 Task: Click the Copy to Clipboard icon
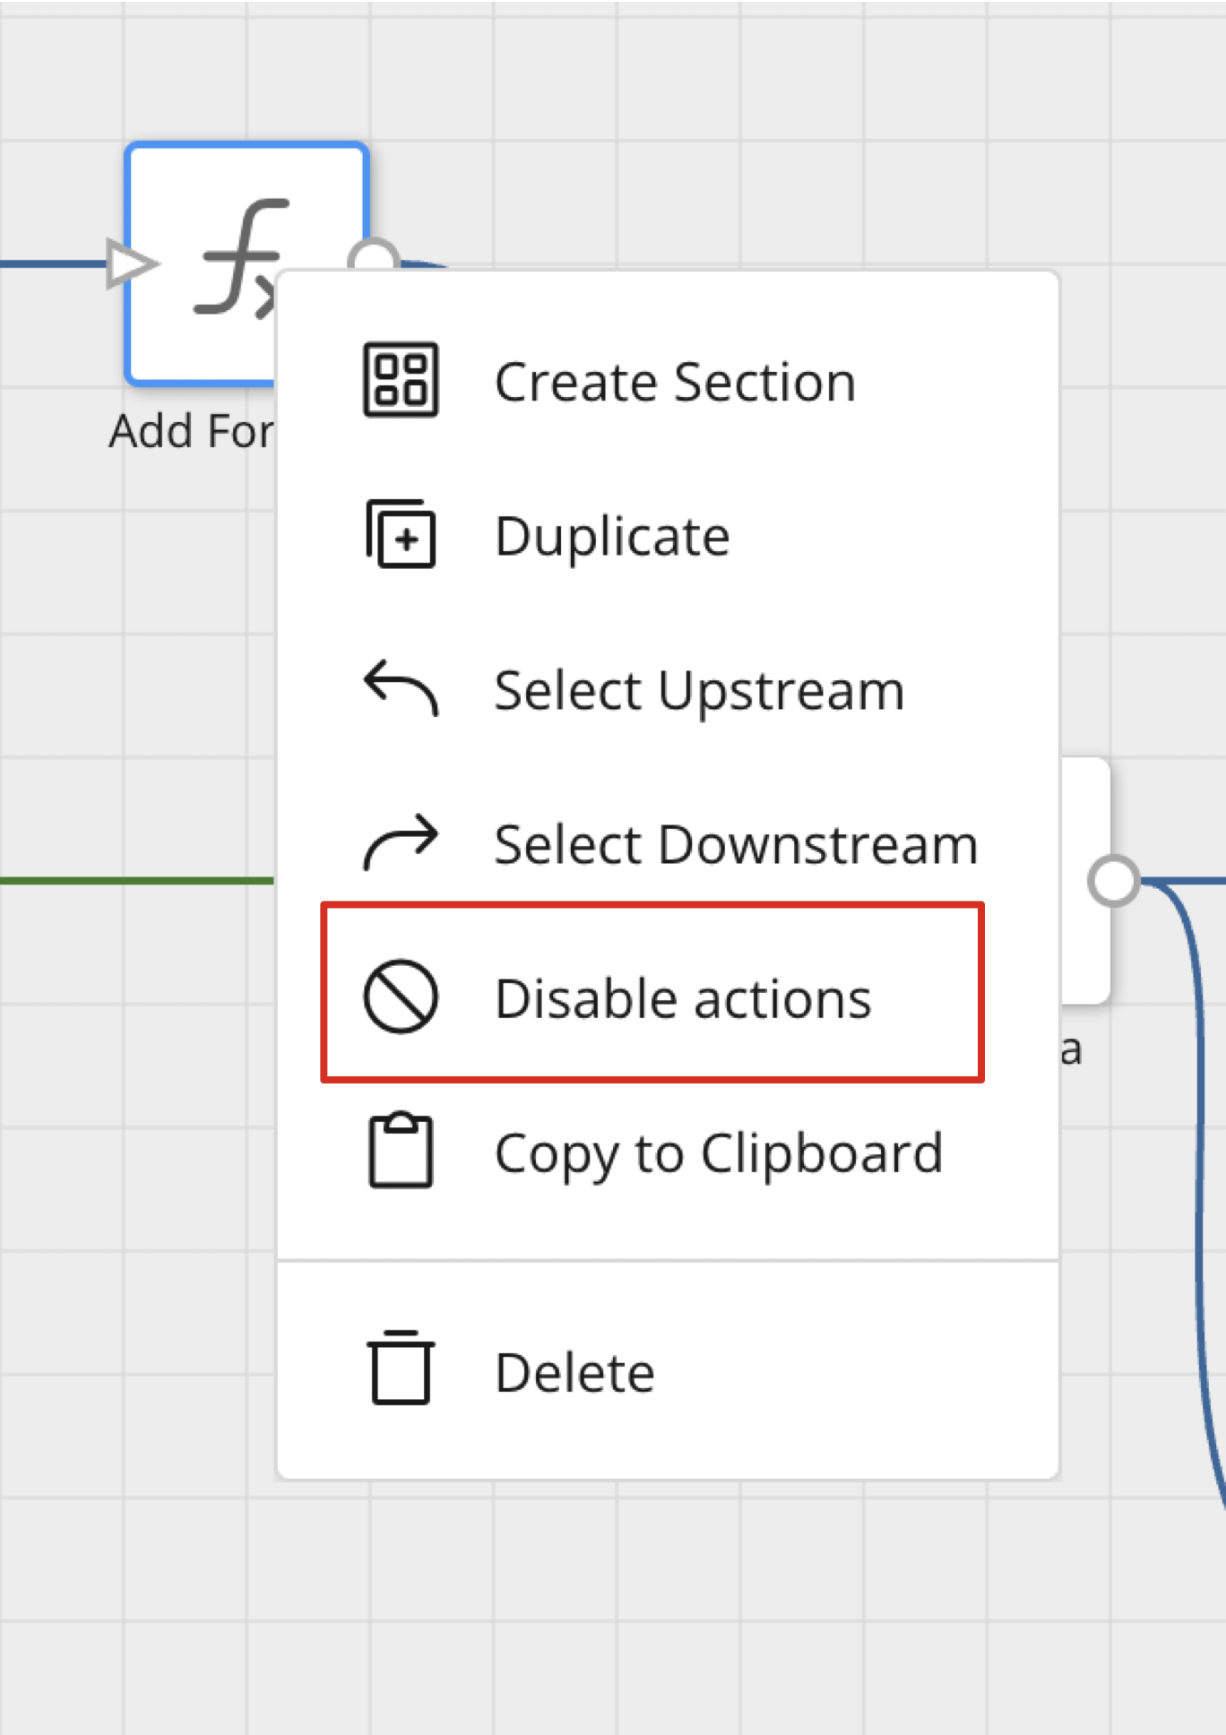tap(401, 1153)
